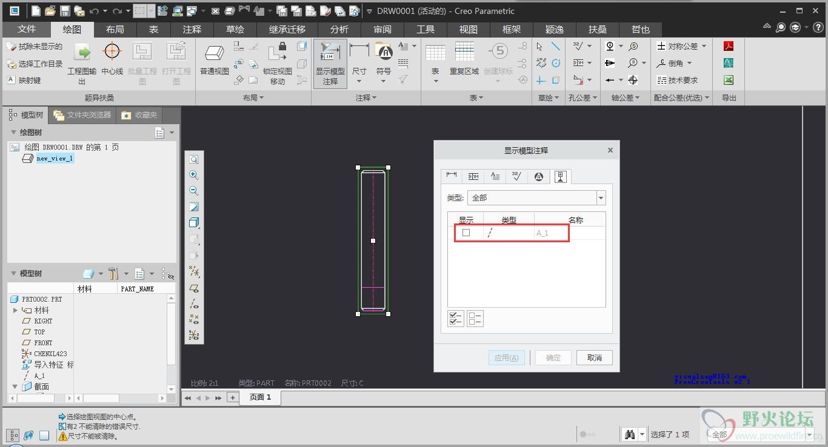
Task: Click the Redo arrow icon
Action: point(118,11)
